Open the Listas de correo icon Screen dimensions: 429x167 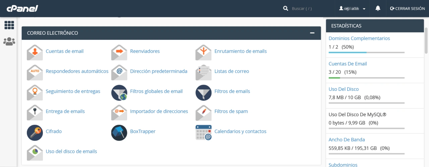(x=203, y=72)
